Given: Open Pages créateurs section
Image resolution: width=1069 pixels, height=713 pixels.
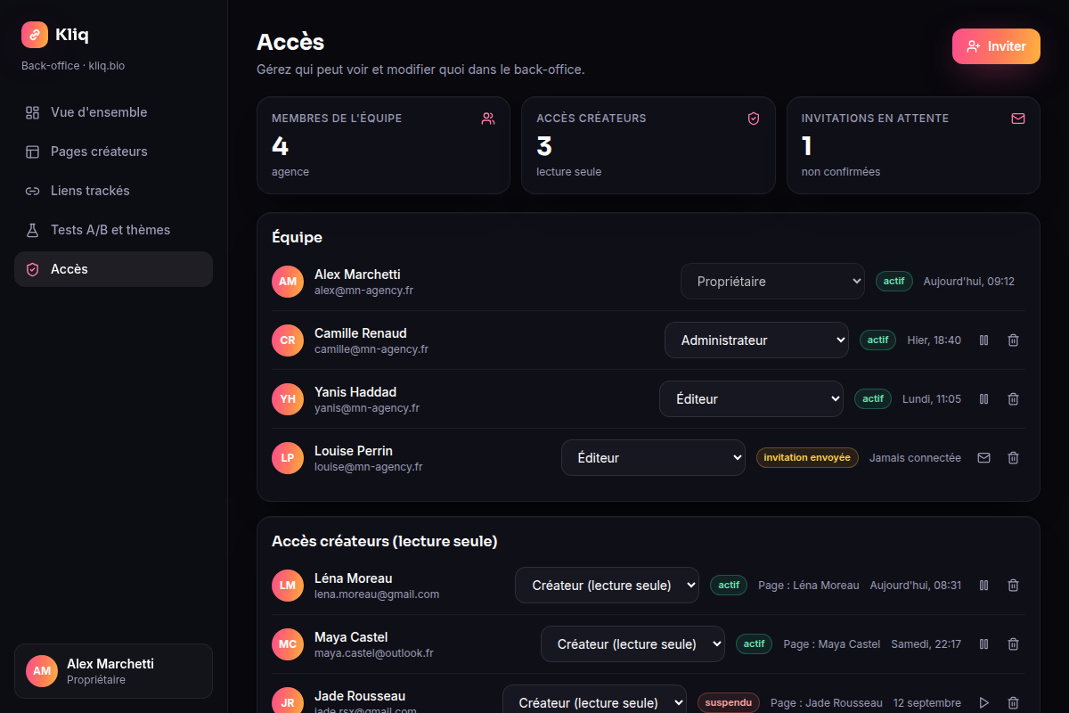Looking at the screenshot, I should 113,152.
